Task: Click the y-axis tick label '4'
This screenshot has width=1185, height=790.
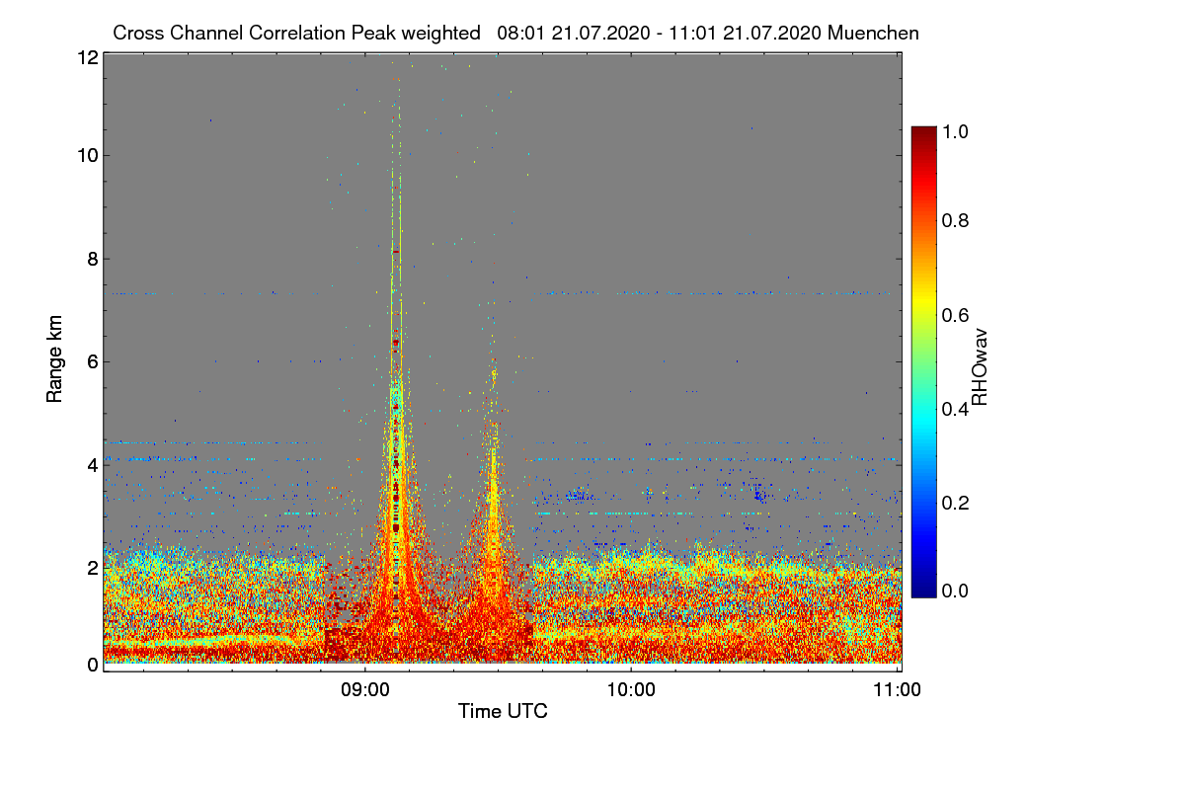Action: click(x=93, y=464)
